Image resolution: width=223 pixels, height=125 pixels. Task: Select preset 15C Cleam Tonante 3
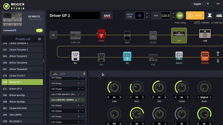[22, 50]
